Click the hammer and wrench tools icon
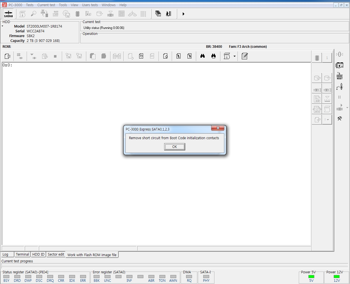 pos(340,119)
